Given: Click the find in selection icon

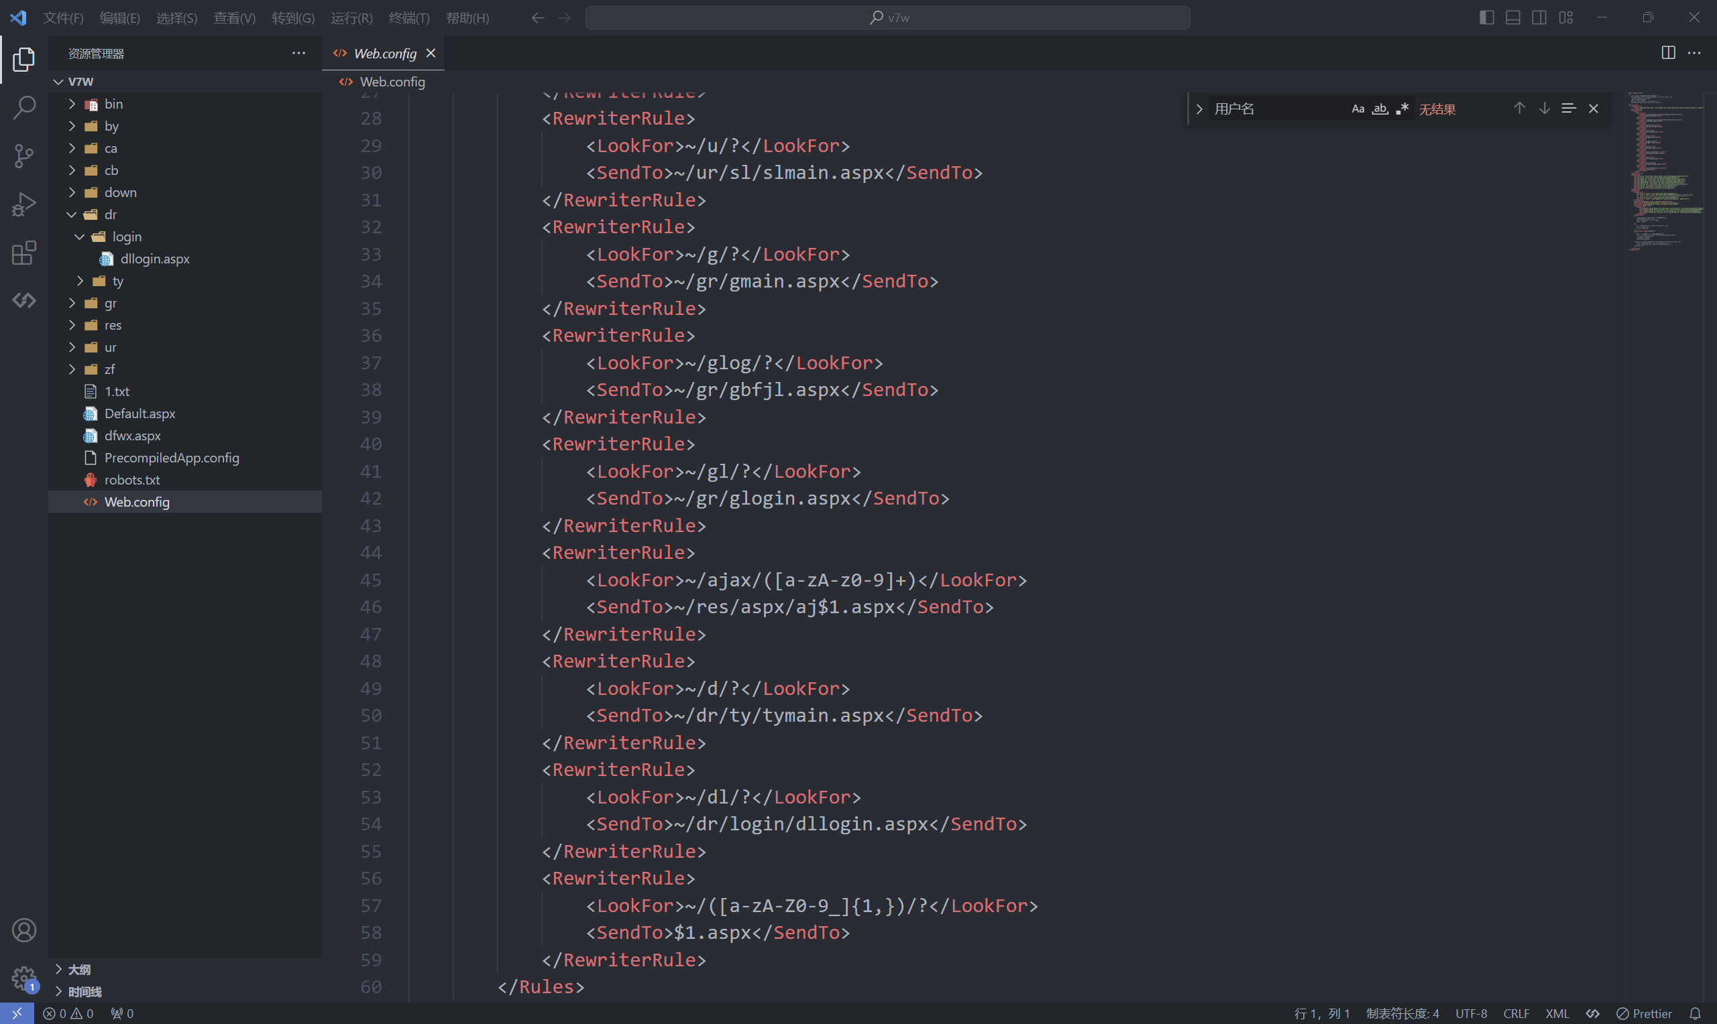Looking at the screenshot, I should [1568, 109].
